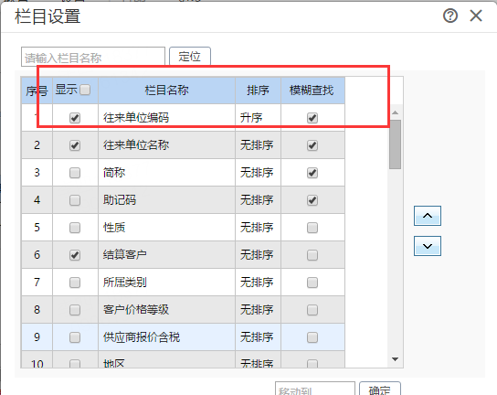The height and width of the screenshot is (395, 497).
Task: Open sort option for 往来单位编码
Action: click(x=258, y=118)
